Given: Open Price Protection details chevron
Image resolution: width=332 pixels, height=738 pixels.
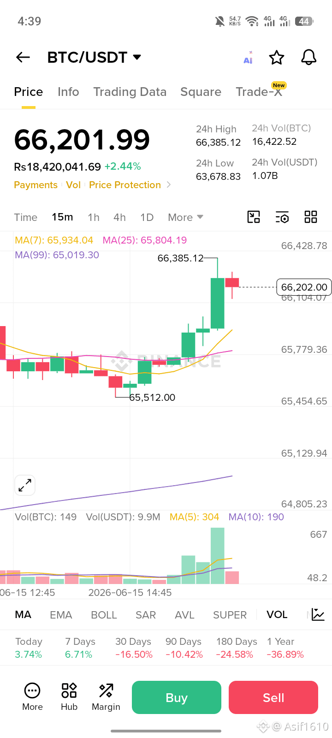Looking at the screenshot, I should click(169, 184).
